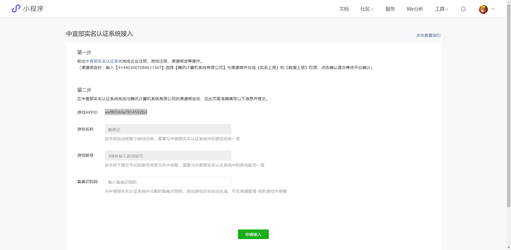
Task: Click the 游戏APPID label
Action: (x=87, y=112)
